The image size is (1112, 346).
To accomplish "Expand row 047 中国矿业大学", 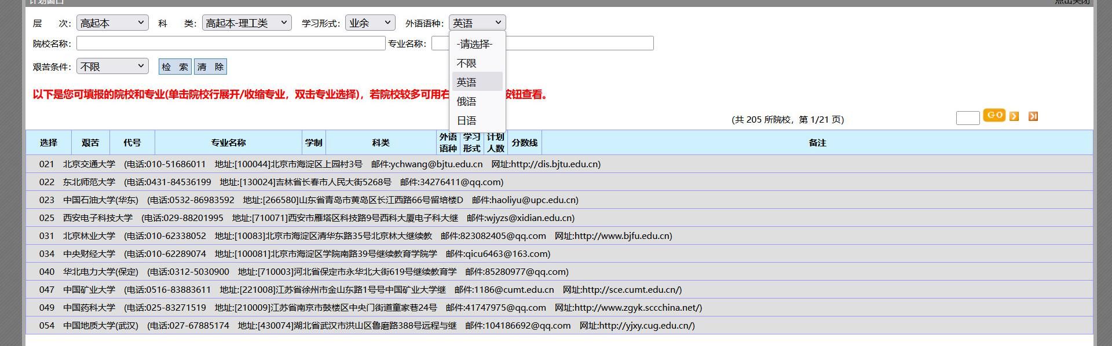I will point(559,289).
